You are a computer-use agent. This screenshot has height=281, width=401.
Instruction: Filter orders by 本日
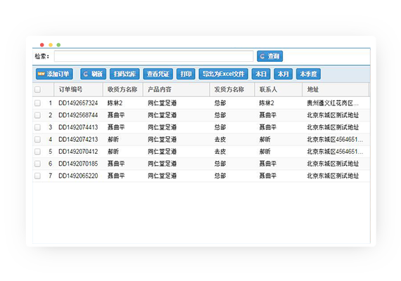[x=261, y=74]
